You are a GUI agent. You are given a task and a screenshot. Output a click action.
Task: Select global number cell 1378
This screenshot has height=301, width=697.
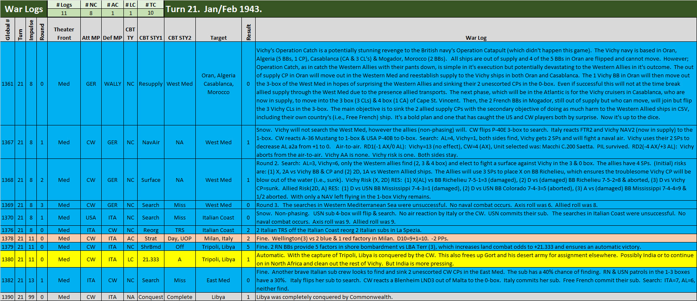pos(8,238)
